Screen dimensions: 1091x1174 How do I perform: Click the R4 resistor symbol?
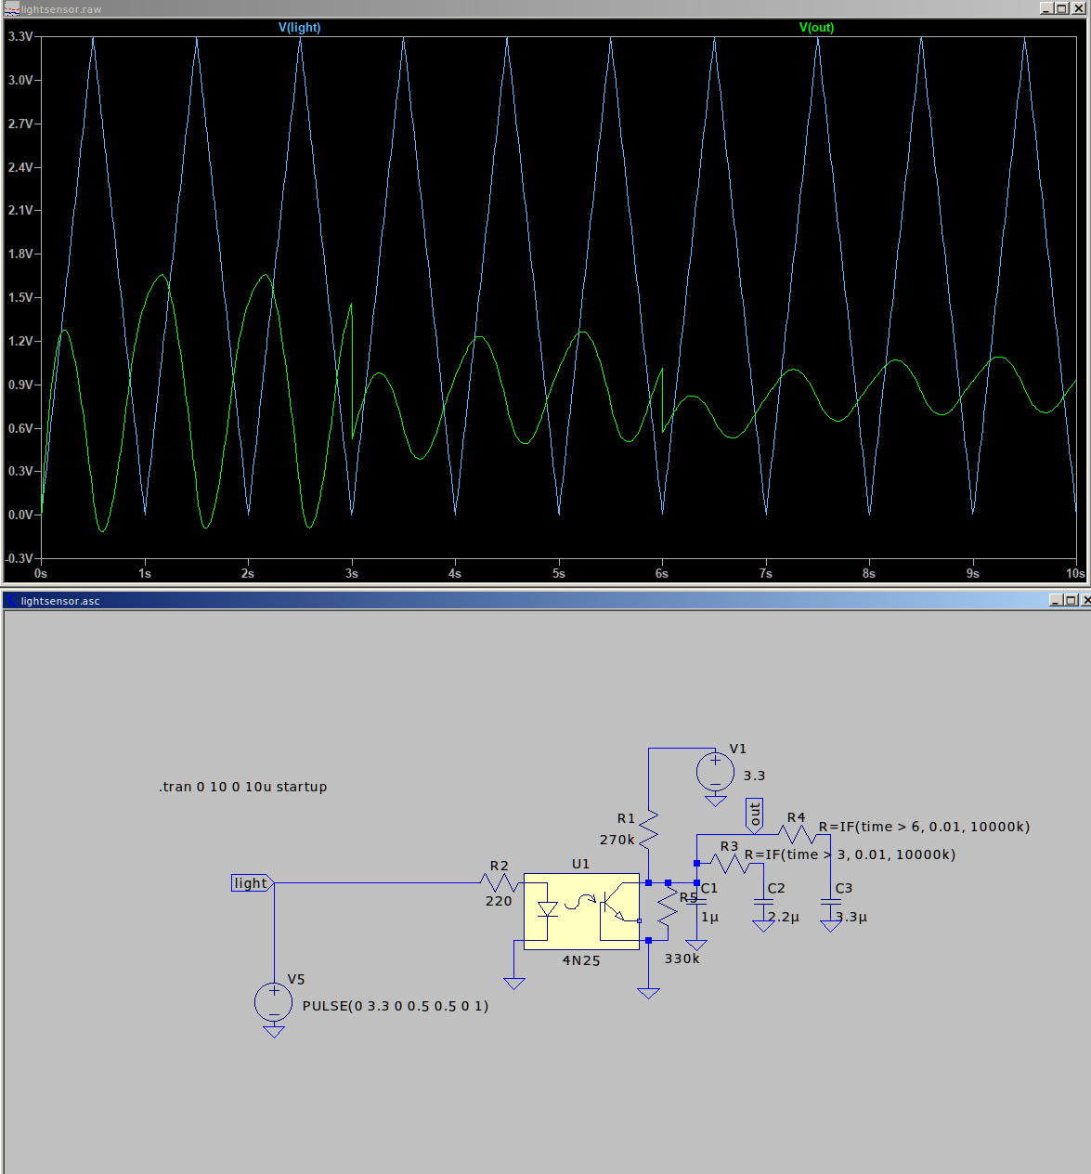[797, 834]
